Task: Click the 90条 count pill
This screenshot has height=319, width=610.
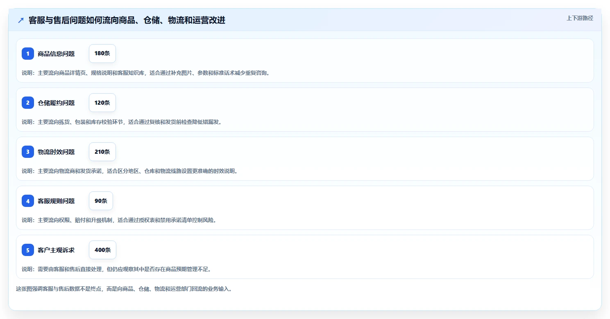Action: 101,201
